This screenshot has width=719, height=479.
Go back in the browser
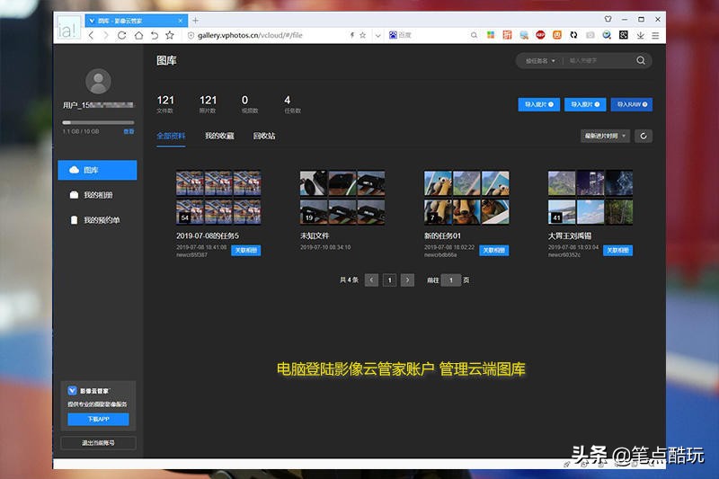tap(92, 35)
